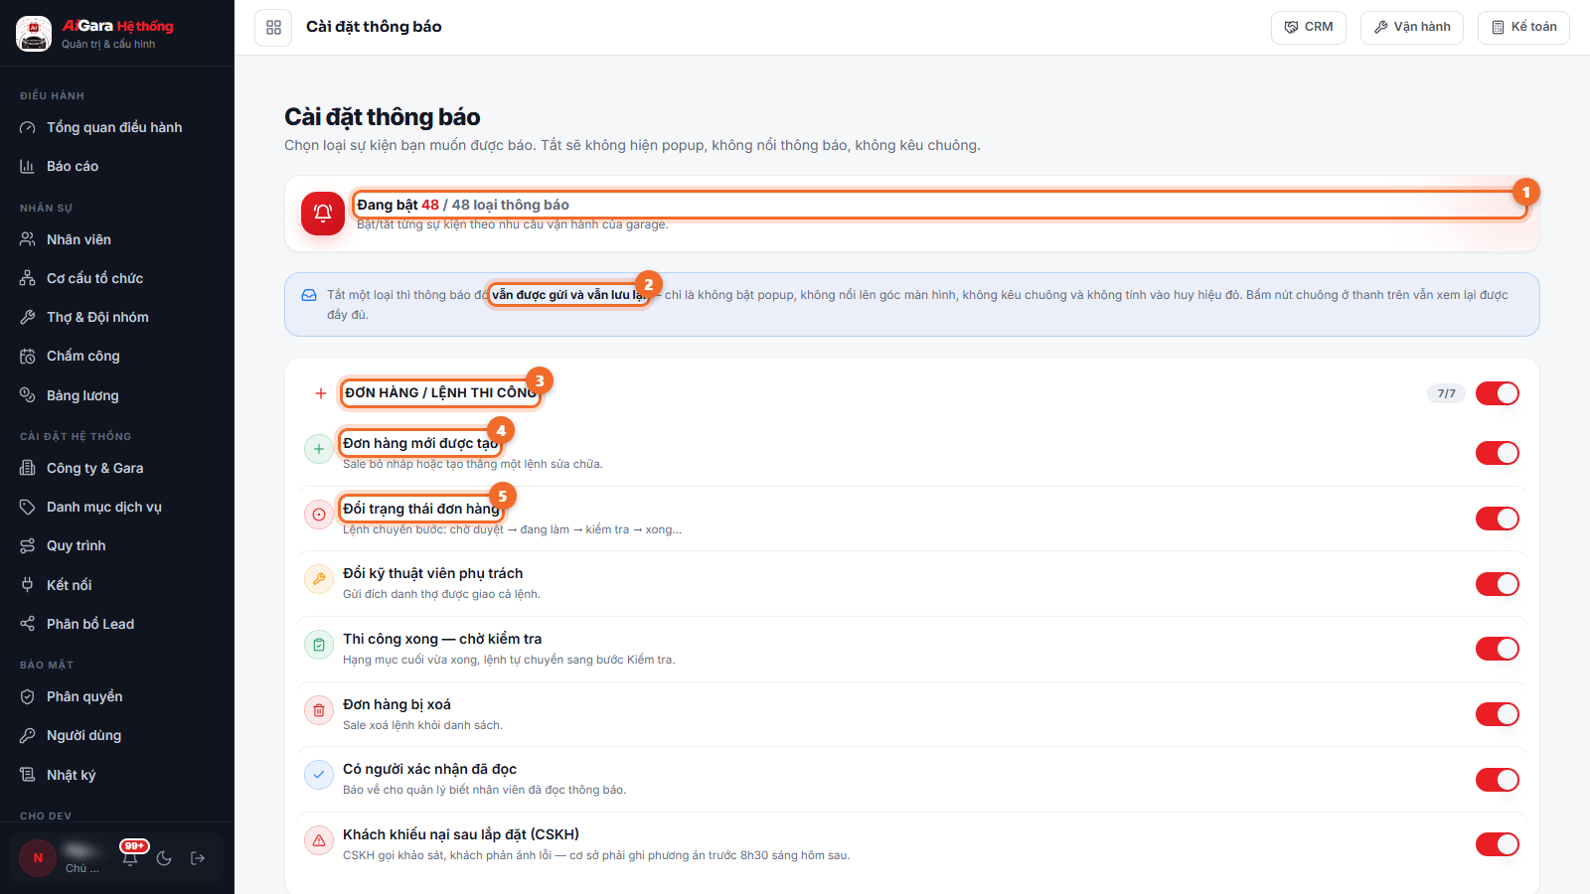
Task: Click the red bell icon in summary card
Action: point(323,214)
